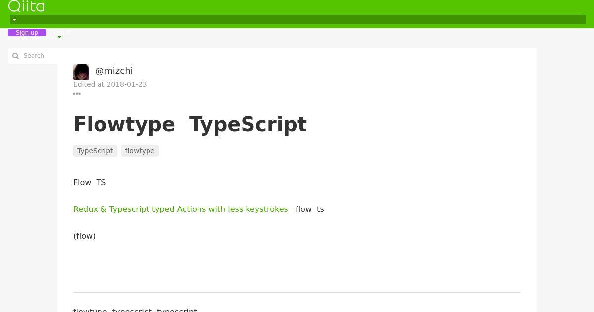Select the Flowtype TypeScript article title
The width and height of the screenshot is (594, 312).
coord(190,124)
